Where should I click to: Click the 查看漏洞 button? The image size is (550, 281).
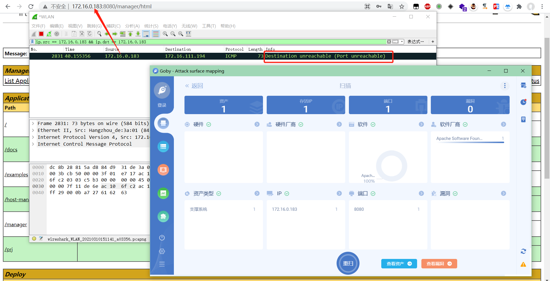click(x=439, y=264)
